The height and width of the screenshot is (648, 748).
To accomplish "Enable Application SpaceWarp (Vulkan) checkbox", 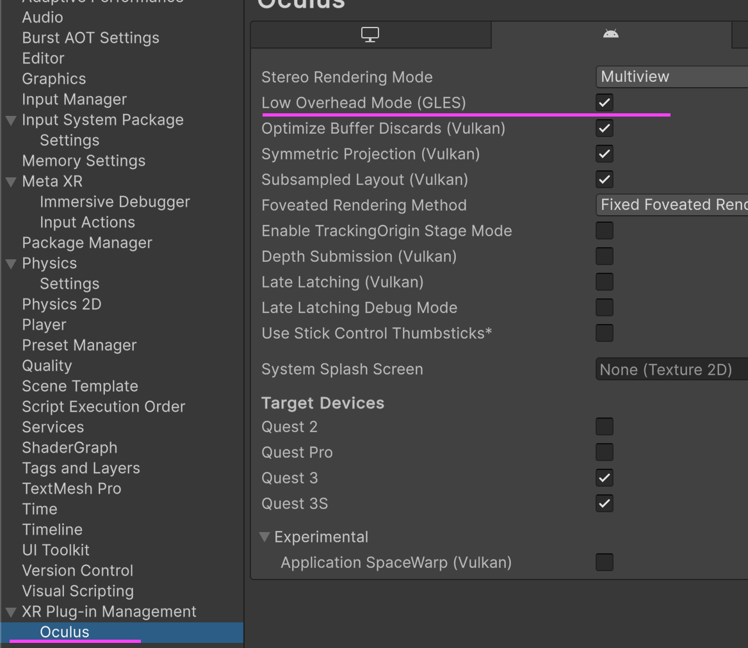I will click(x=605, y=562).
